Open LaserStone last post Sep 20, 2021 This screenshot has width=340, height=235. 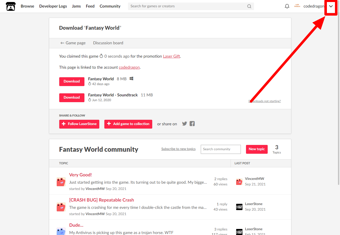pos(255,209)
